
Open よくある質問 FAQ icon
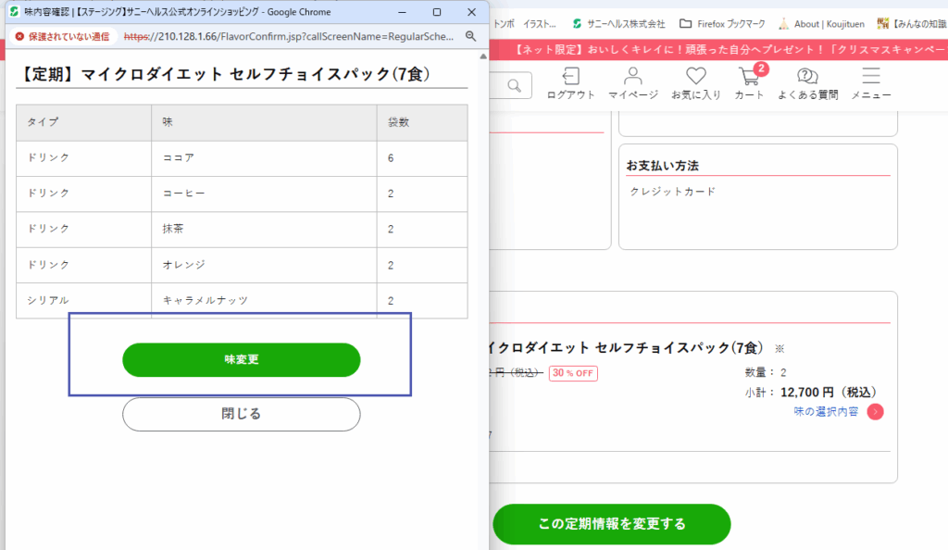[807, 80]
